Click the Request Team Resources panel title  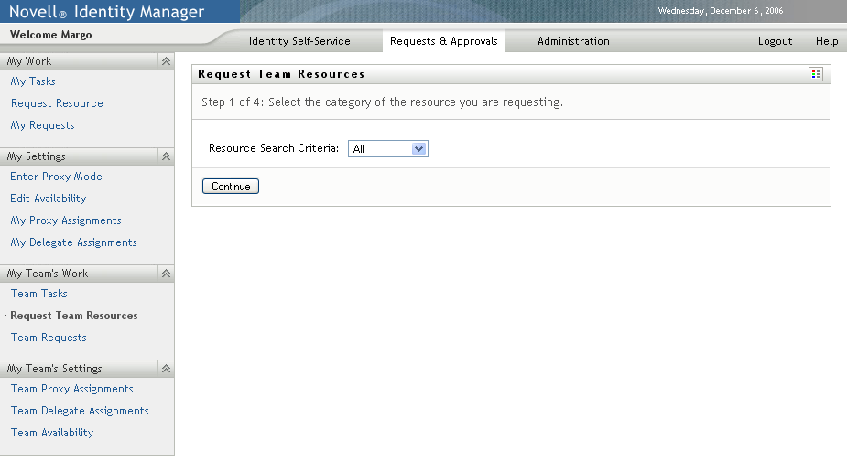point(281,74)
